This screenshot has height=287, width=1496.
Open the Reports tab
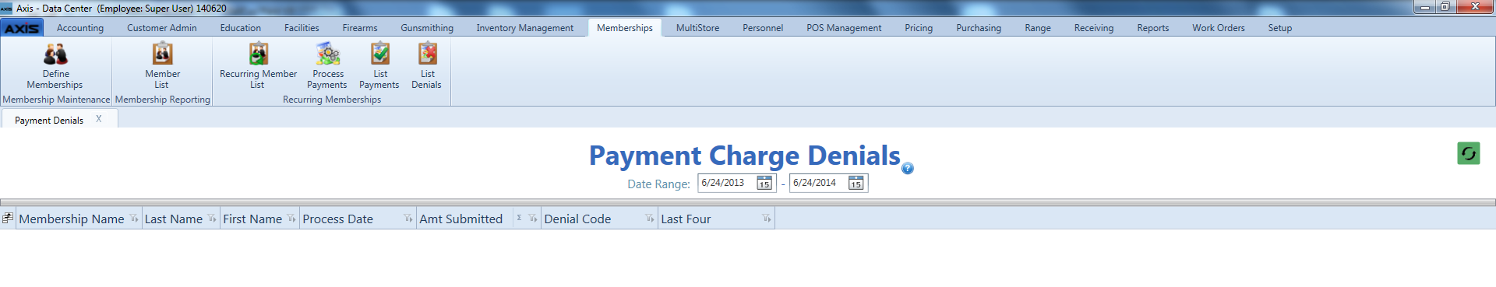[1153, 28]
